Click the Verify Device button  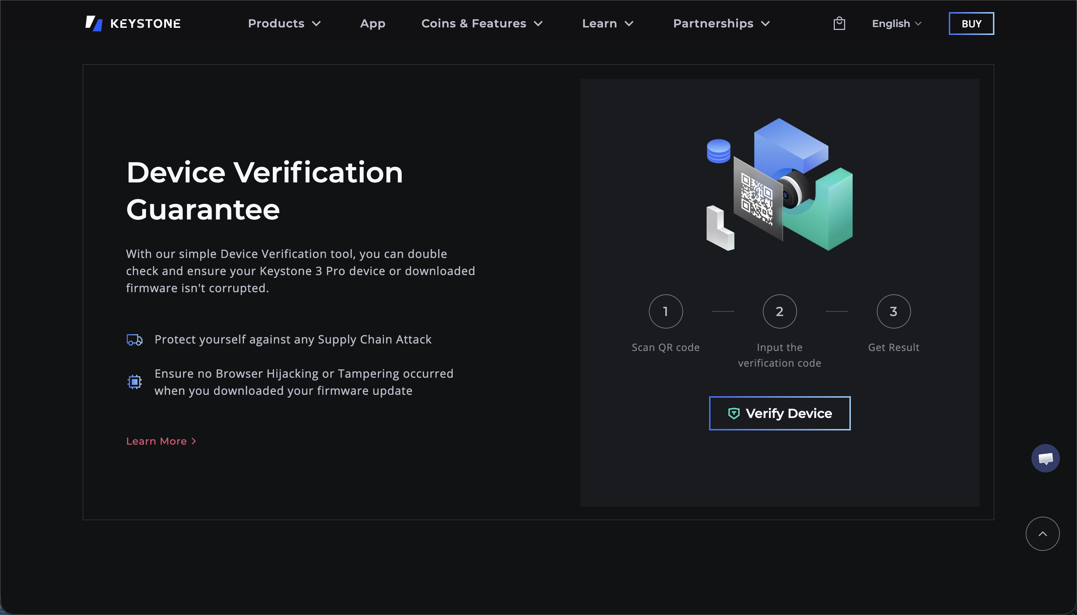click(x=779, y=413)
